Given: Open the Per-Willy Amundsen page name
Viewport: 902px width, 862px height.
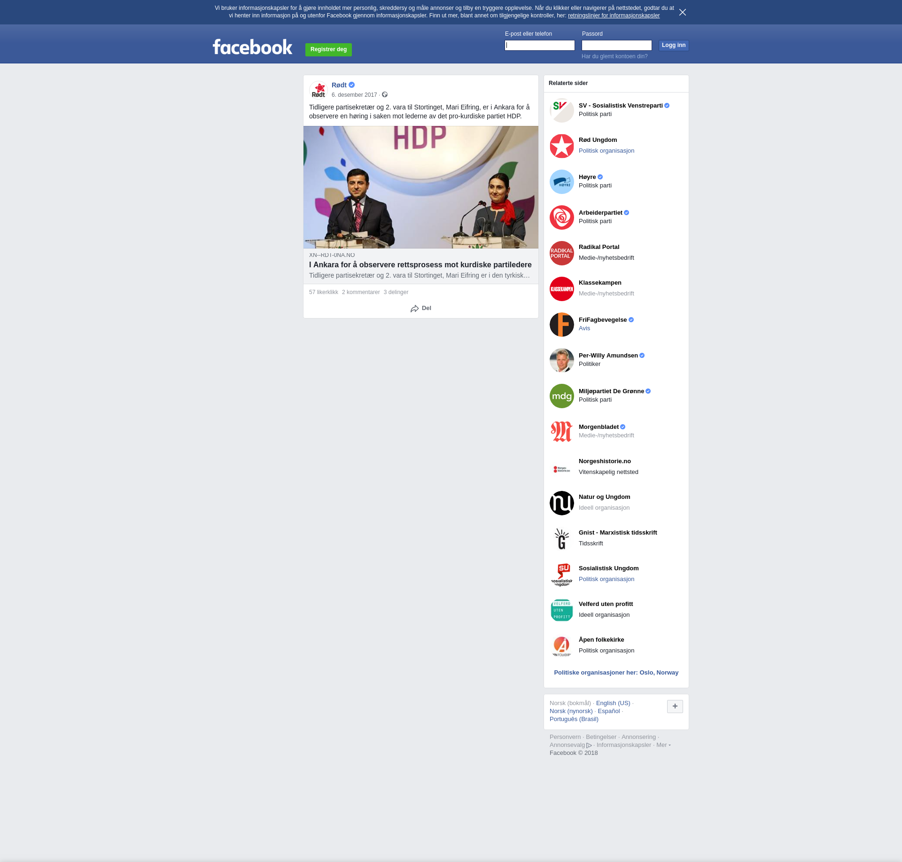Looking at the screenshot, I should point(608,356).
